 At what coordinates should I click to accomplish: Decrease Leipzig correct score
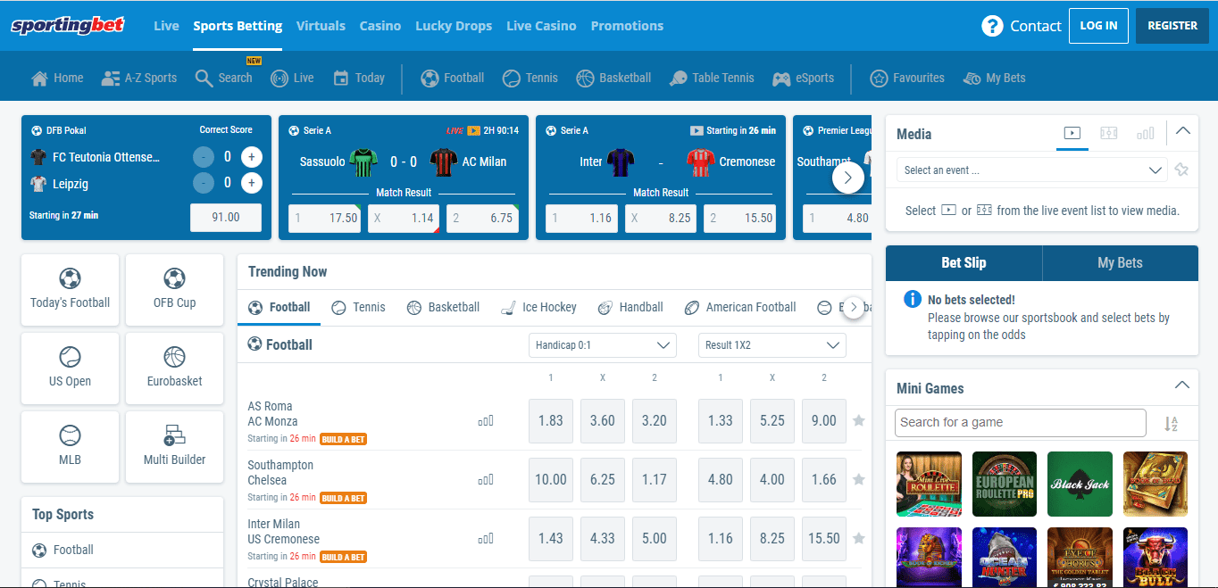pyautogui.click(x=204, y=184)
